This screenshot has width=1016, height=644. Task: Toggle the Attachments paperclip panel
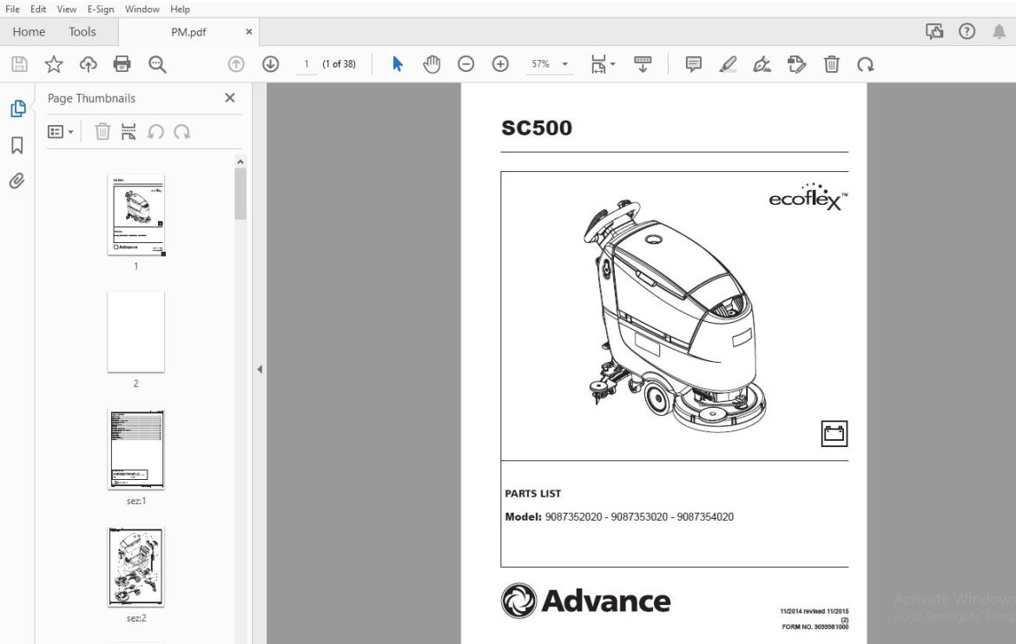point(17,181)
